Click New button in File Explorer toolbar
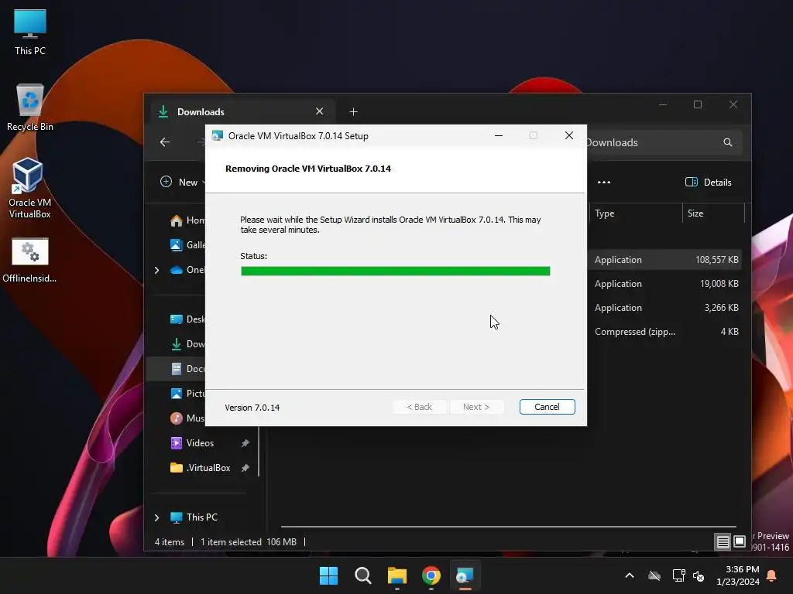This screenshot has width=793, height=594. [x=182, y=183]
